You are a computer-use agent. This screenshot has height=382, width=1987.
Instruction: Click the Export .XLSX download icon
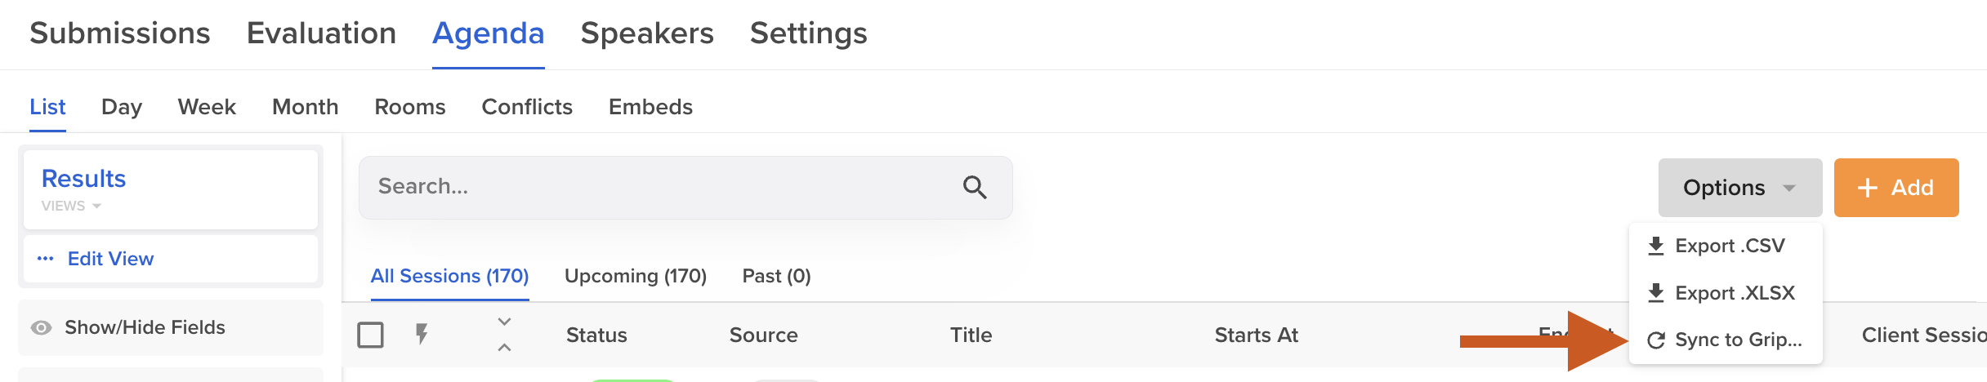pos(1656,292)
